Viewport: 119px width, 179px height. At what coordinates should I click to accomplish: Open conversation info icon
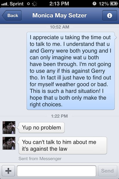click(109, 16)
